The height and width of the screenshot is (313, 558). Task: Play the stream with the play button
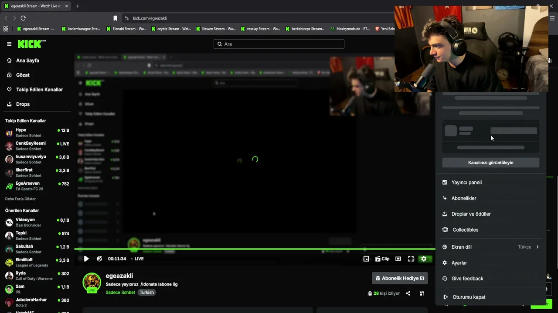[86, 259]
